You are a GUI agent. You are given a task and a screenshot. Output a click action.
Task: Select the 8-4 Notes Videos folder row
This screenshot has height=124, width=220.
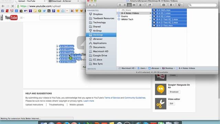click(x=134, y=13)
